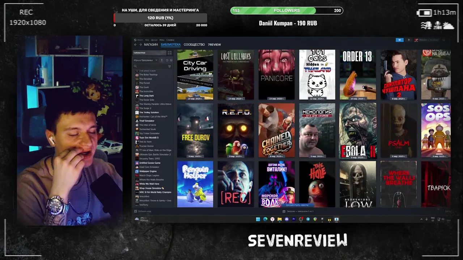Image resolution: width=463 pixels, height=260 pixels.
Task: Click the recent activity clock icon
Action: click(x=167, y=60)
